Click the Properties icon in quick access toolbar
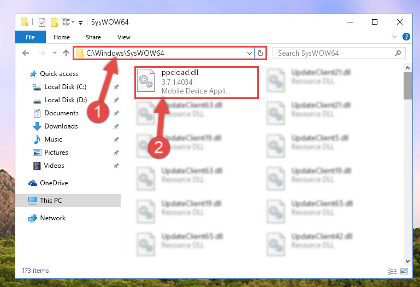Viewport: 420px width, 287px height. point(42,22)
